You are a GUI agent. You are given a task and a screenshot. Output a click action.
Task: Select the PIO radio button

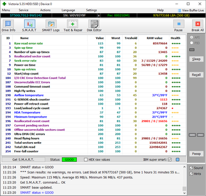click(192, 43)
